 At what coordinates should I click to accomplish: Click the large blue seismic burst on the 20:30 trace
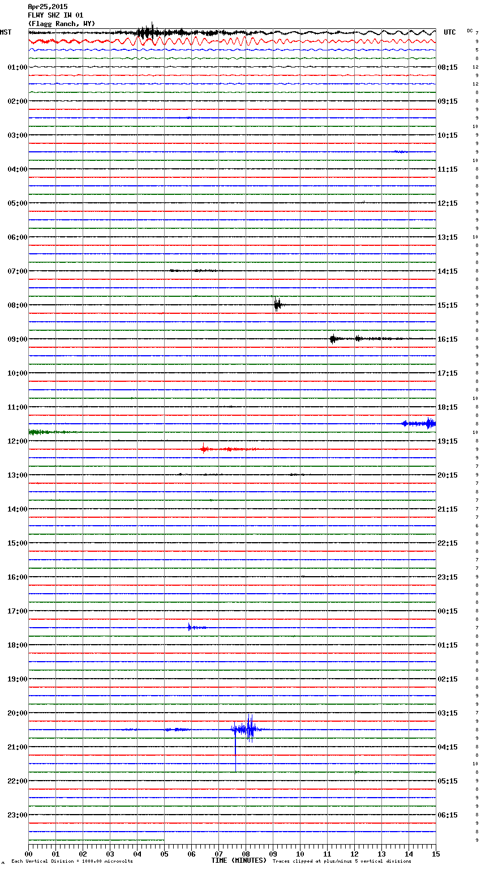[x=246, y=730]
